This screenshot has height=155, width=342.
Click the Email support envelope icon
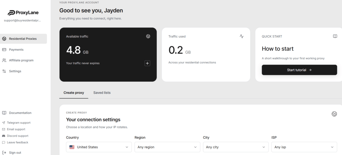click(x=3, y=129)
